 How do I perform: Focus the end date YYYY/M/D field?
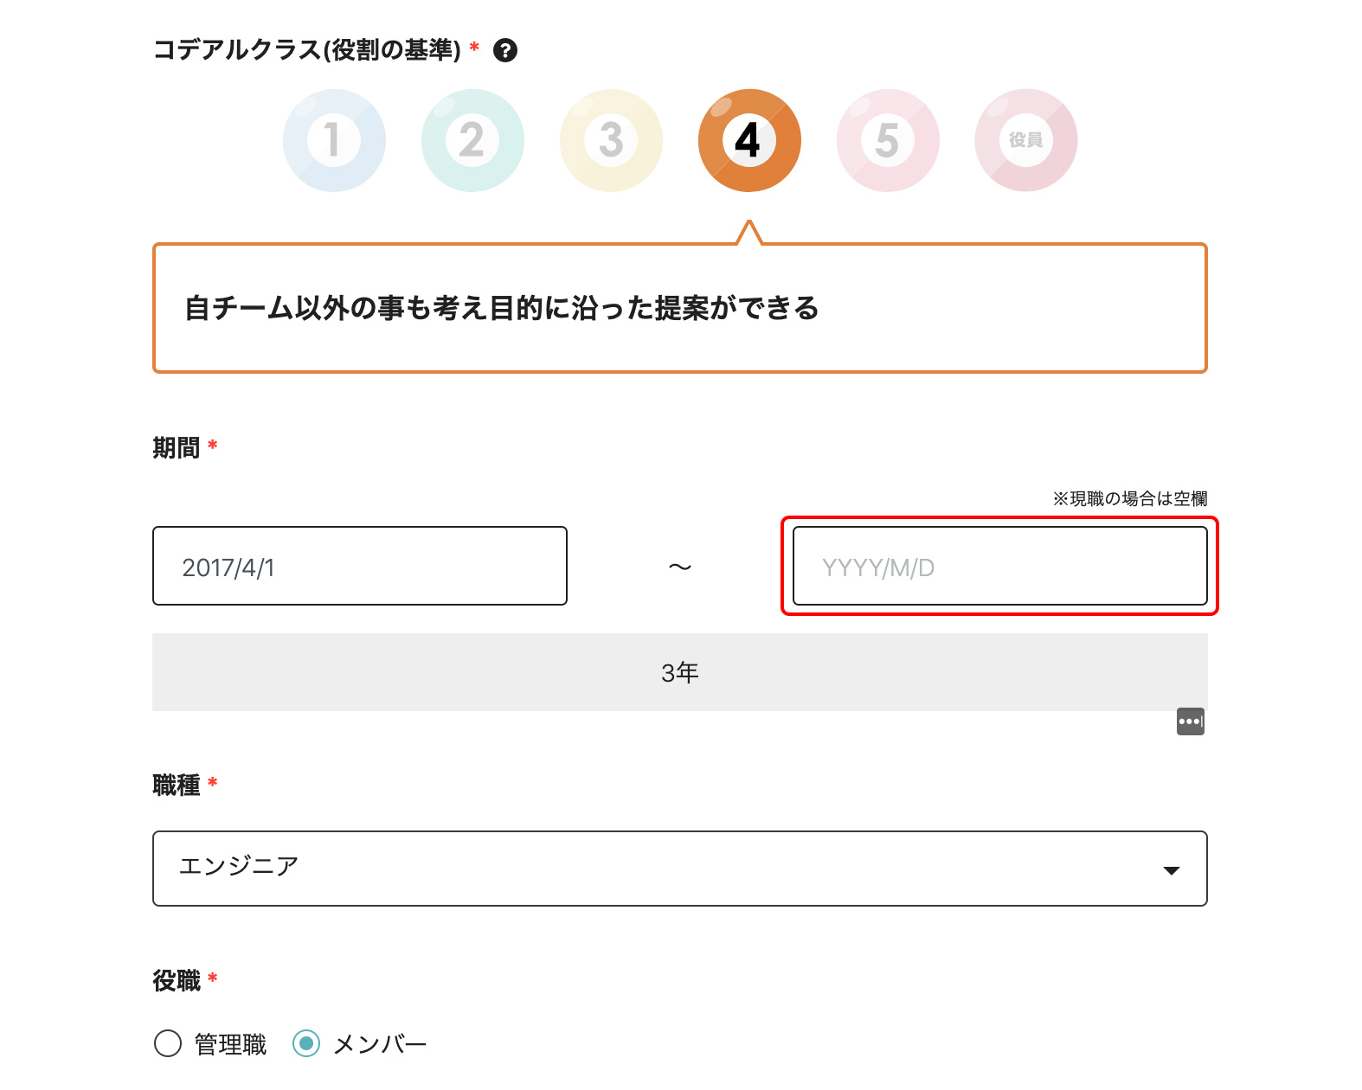[999, 566]
